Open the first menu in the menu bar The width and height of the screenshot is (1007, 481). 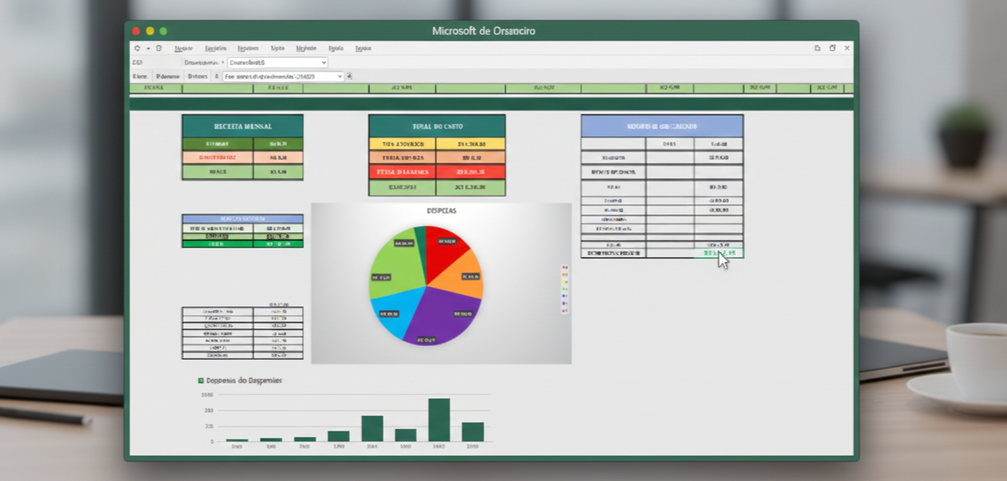183,48
